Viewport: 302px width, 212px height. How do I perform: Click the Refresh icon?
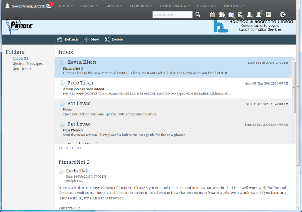coord(60,40)
